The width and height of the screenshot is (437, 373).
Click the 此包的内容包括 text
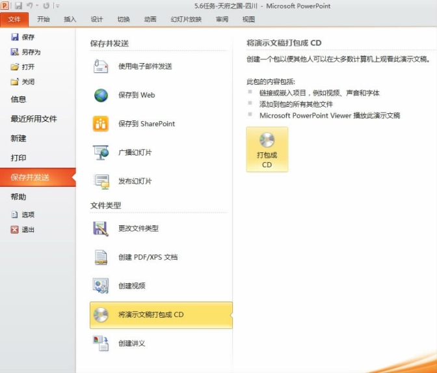tap(271, 81)
